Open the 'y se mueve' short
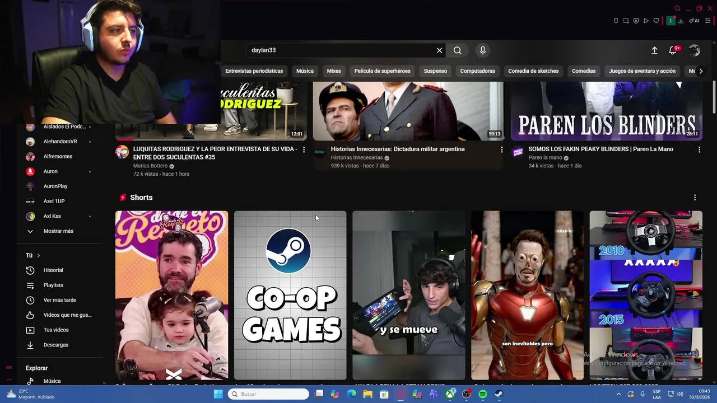 409,295
